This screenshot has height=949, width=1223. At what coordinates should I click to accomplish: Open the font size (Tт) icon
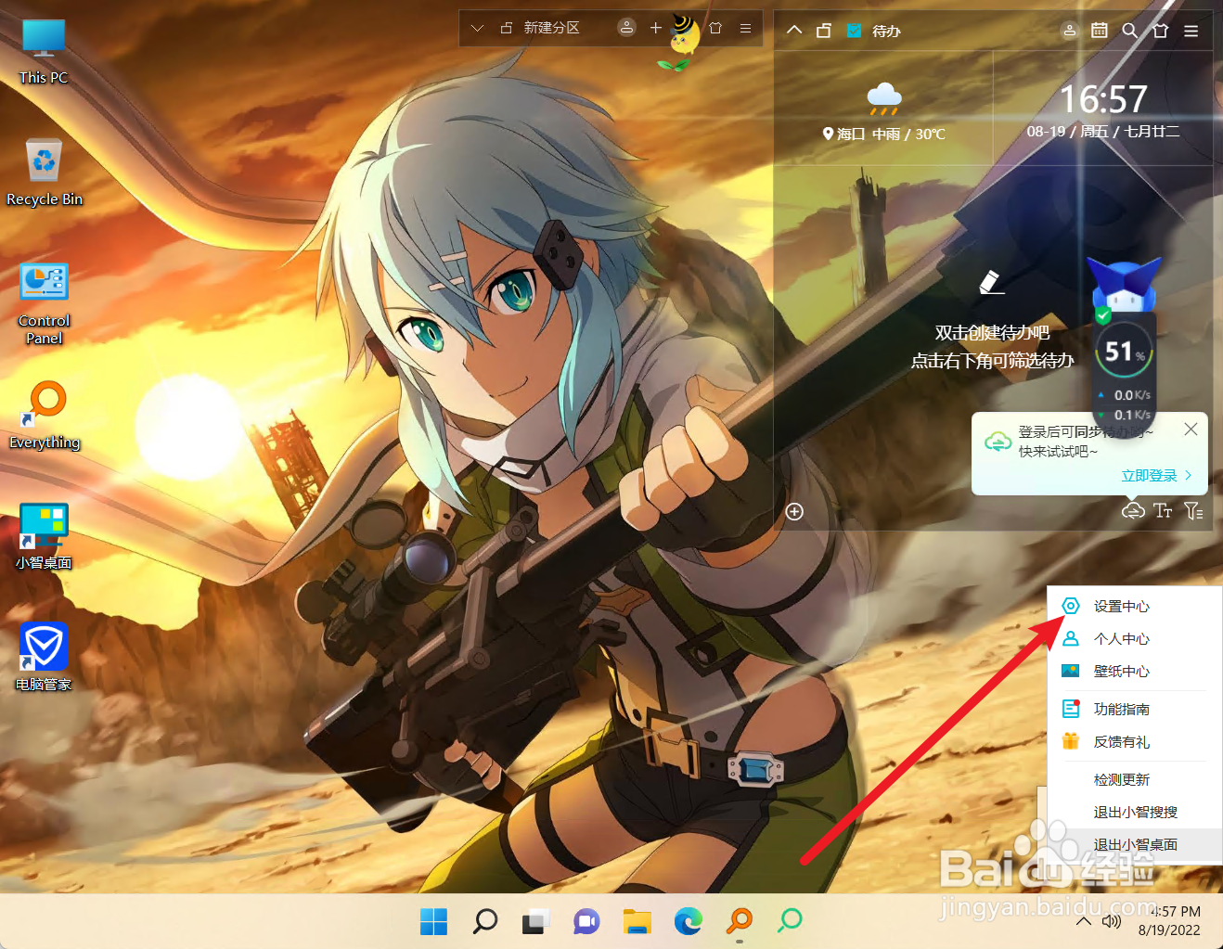pyautogui.click(x=1163, y=510)
